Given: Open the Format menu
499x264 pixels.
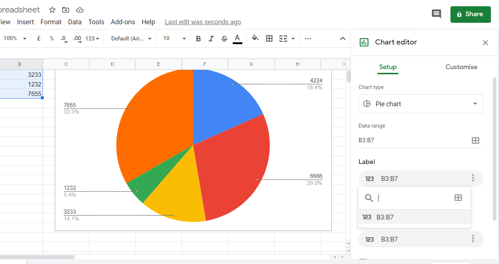Looking at the screenshot, I should [x=51, y=22].
